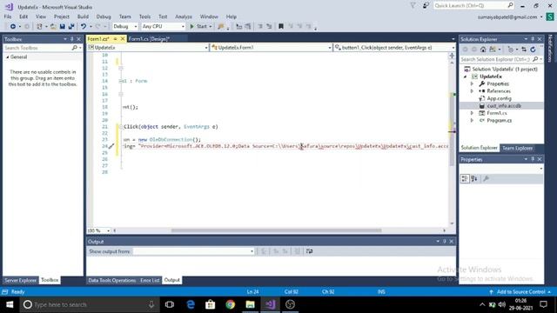Collapse the code region on line 21
Screen dimensions: 557x313
[x=121, y=127]
